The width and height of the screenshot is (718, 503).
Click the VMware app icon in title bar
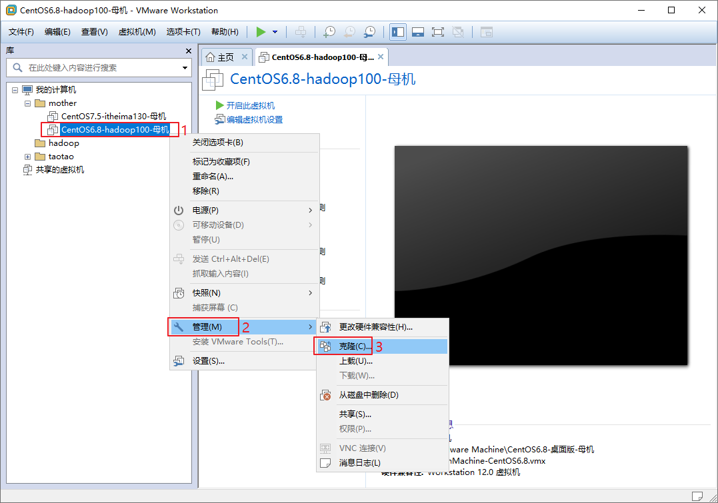point(11,10)
